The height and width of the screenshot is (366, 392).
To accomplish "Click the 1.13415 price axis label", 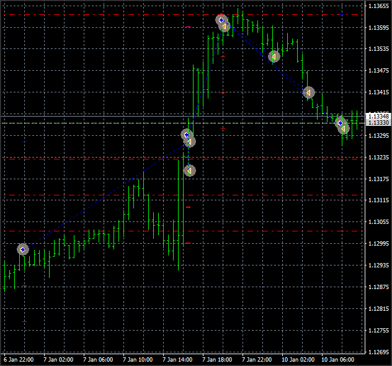I will 378,92.
